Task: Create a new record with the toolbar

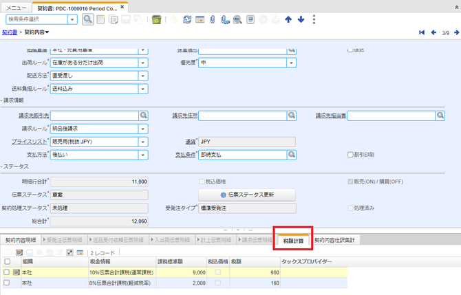Action: pos(100,19)
